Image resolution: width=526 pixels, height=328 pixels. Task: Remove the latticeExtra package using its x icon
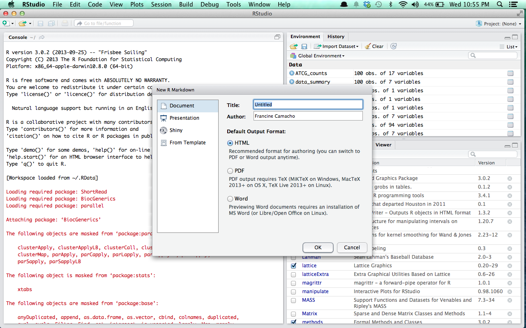click(x=510, y=274)
